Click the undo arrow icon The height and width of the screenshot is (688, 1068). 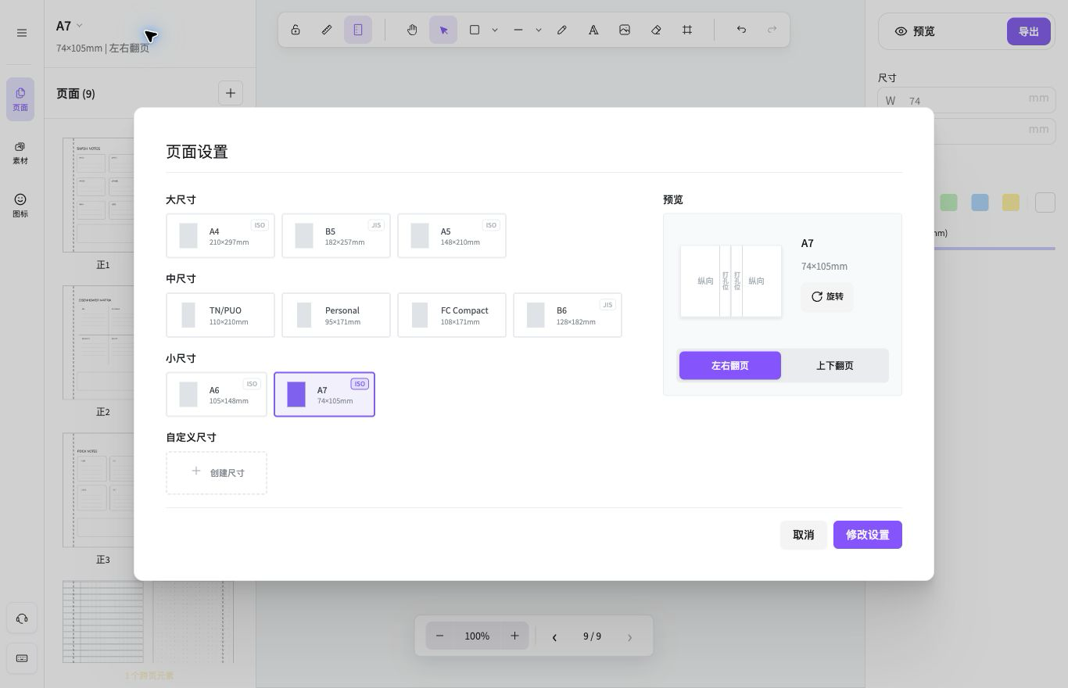[741, 30]
